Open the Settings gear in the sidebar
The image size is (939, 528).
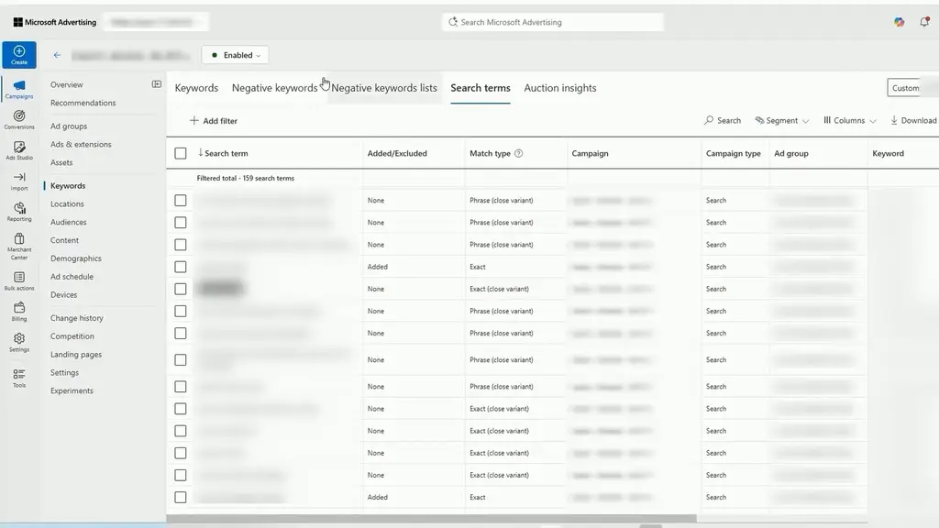click(x=19, y=342)
